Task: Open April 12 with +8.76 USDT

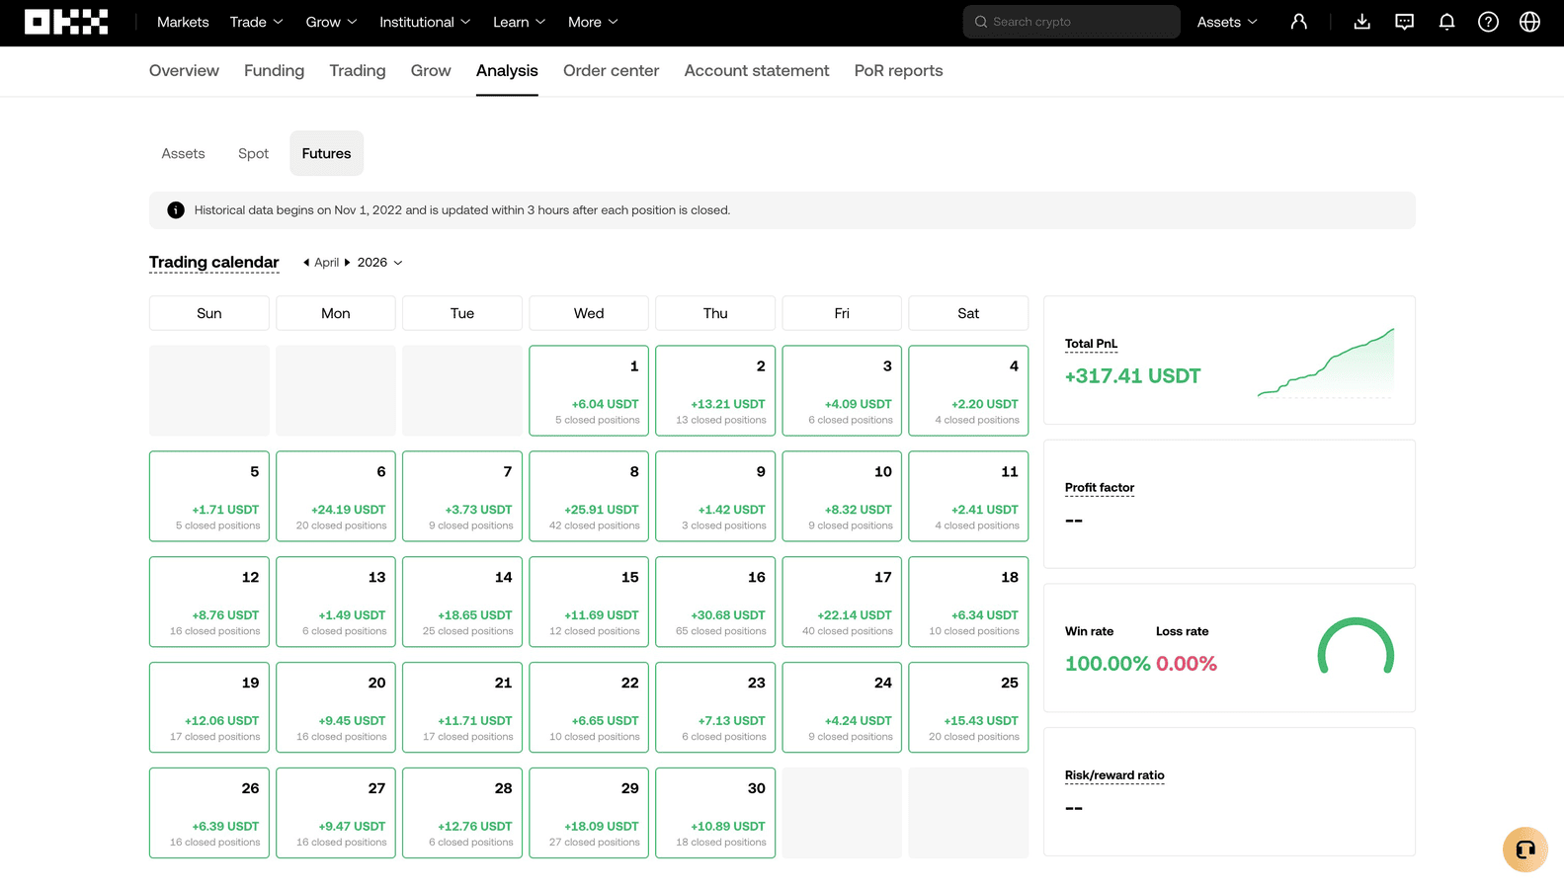Action: point(209,602)
